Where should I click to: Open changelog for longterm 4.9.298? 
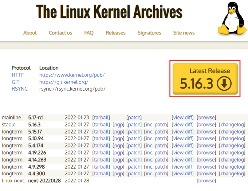(x=232, y=167)
